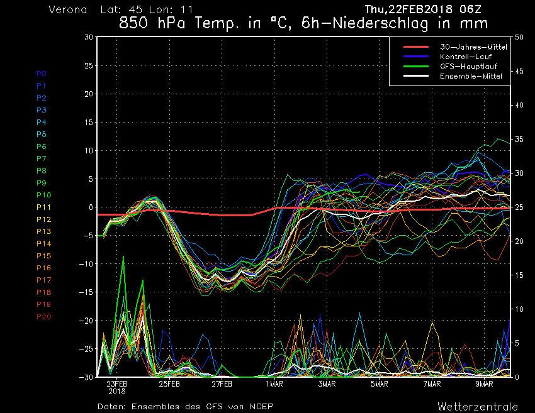Click the '7MAR' date axis label
Image resolution: width=535 pixels, height=413 pixels.
[x=432, y=384]
